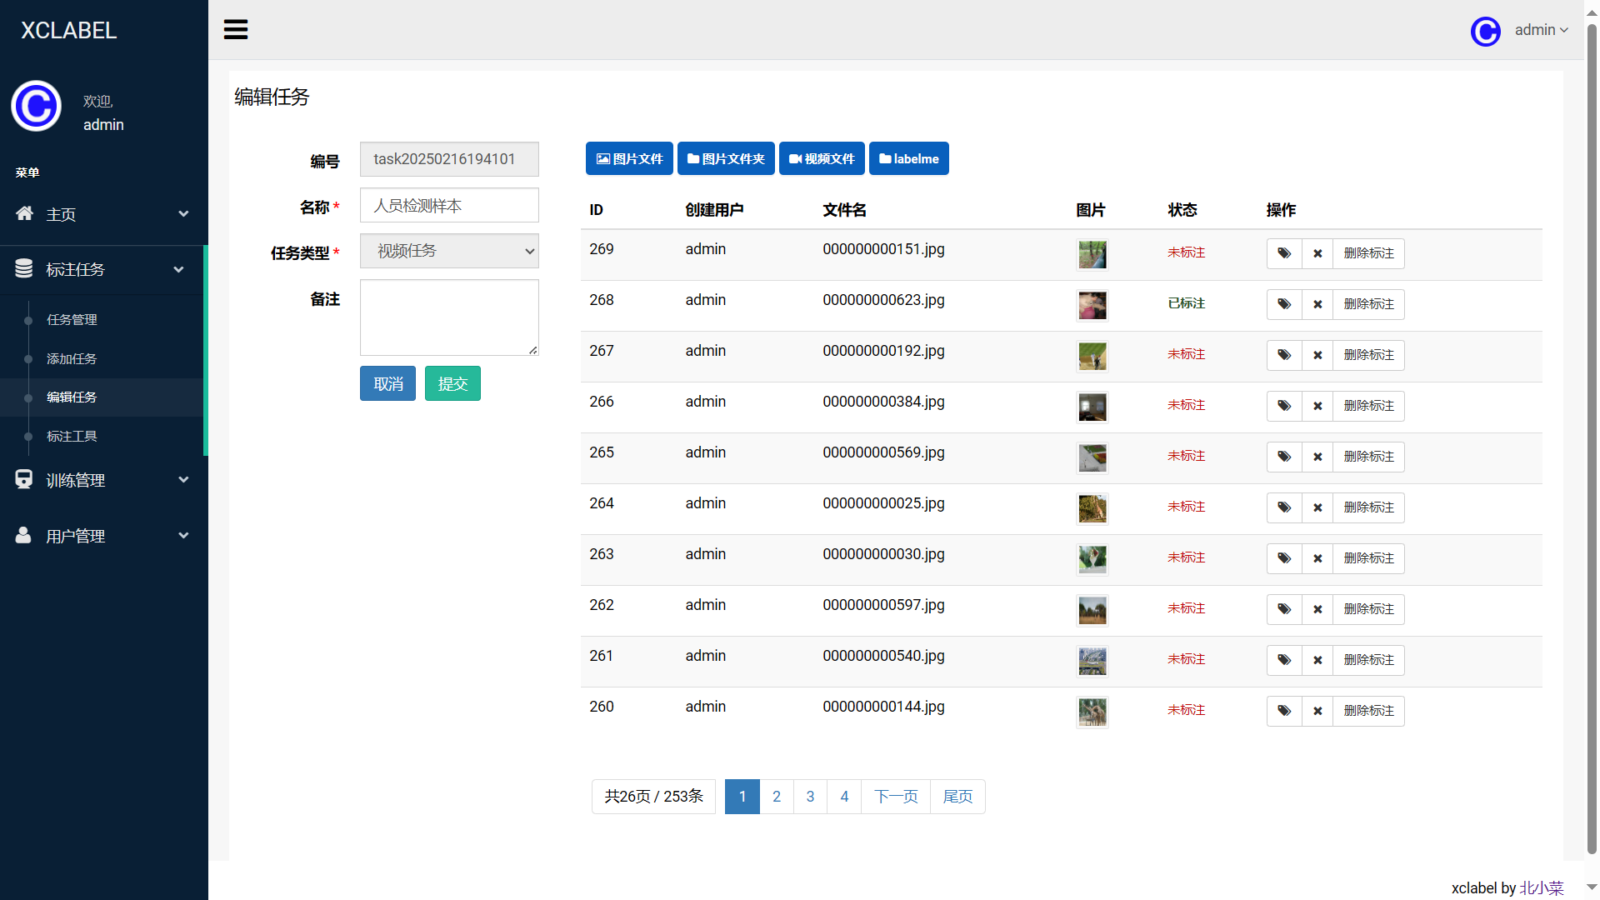Select 标注工具 sidebar item
This screenshot has height=900, width=1600.
click(72, 437)
